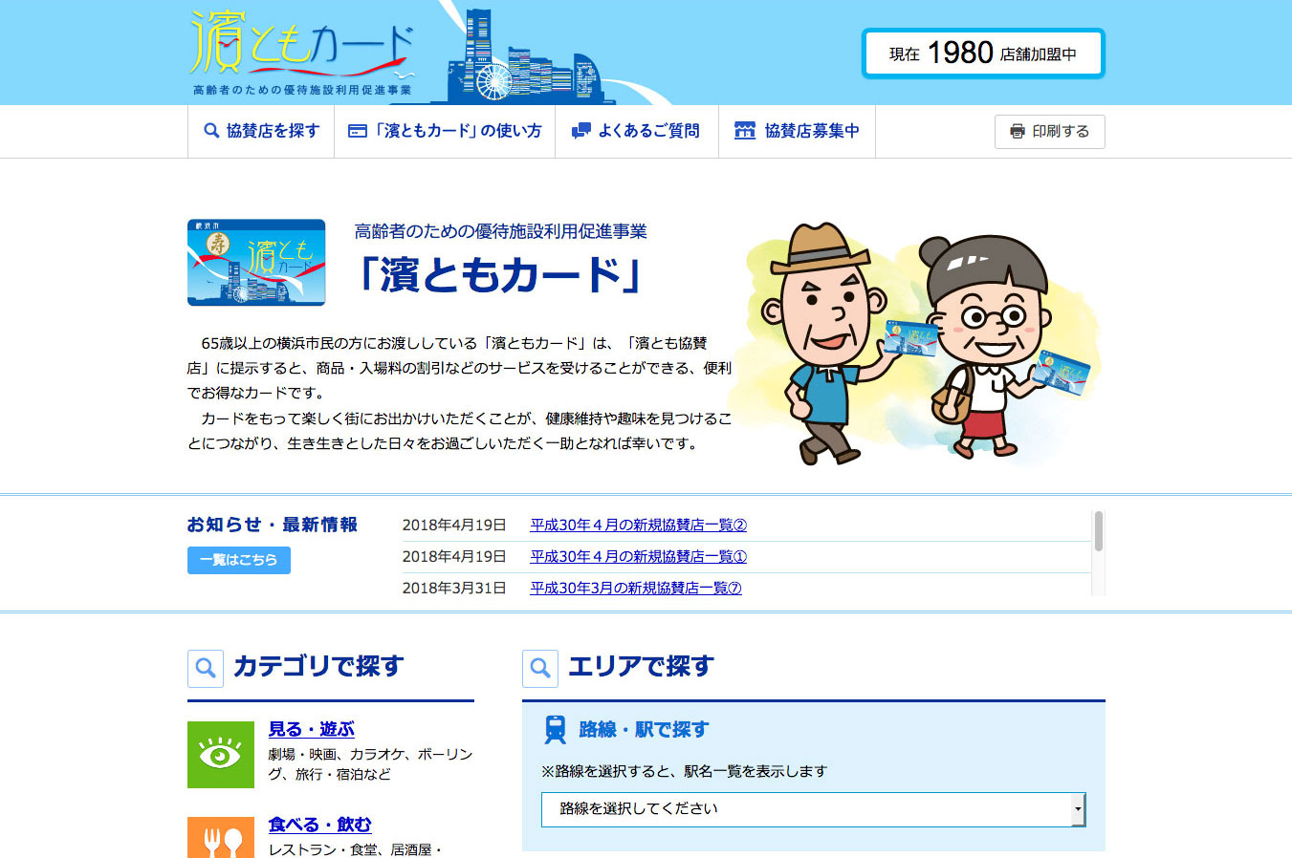Click the カテゴリで探す heading text

(x=319, y=666)
